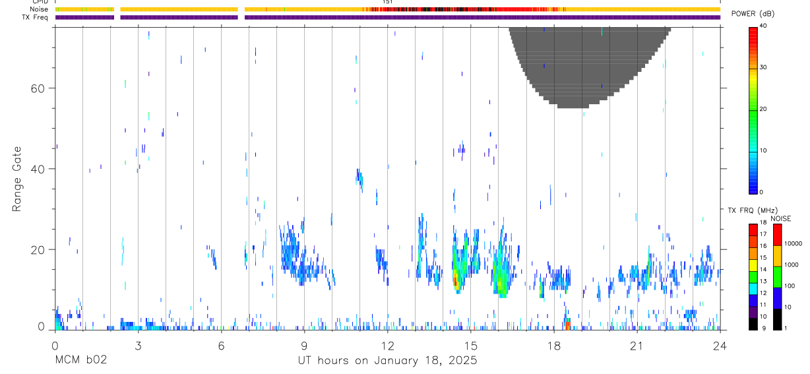Pick the red 17-18 MHz frequency swatch
This screenshot has height=374, width=810.
pos(753,230)
